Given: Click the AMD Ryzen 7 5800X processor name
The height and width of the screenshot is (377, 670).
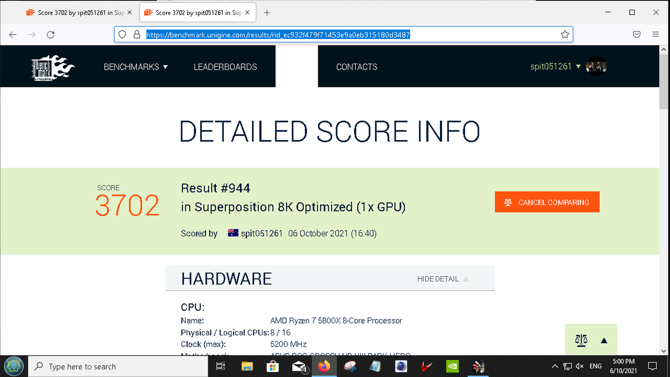Looking at the screenshot, I should pos(336,321).
